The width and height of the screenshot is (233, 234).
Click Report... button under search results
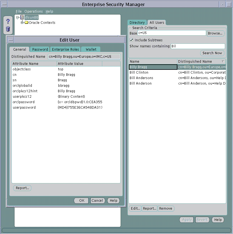pos(149,208)
